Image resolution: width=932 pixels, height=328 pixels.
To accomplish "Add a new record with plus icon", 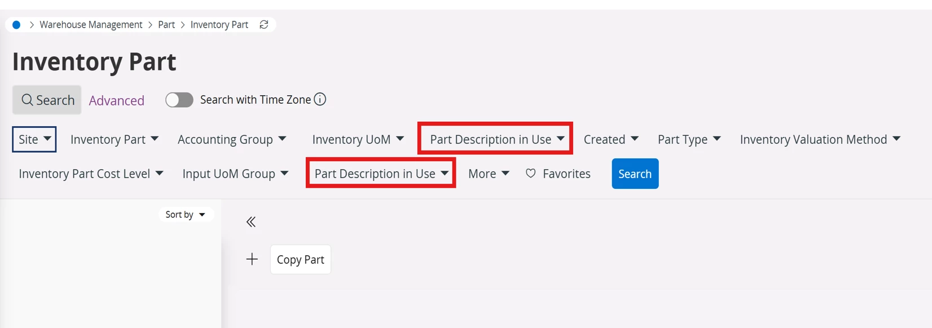I will pos(252,259).
